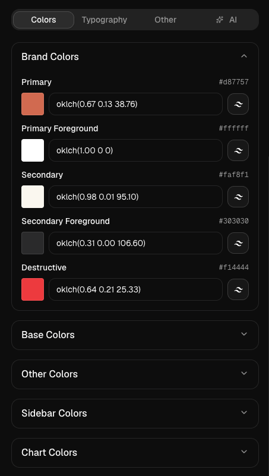Viewport: 269px width, 476px height.
Task: Switch to the Typography tab
Action: 105,20
